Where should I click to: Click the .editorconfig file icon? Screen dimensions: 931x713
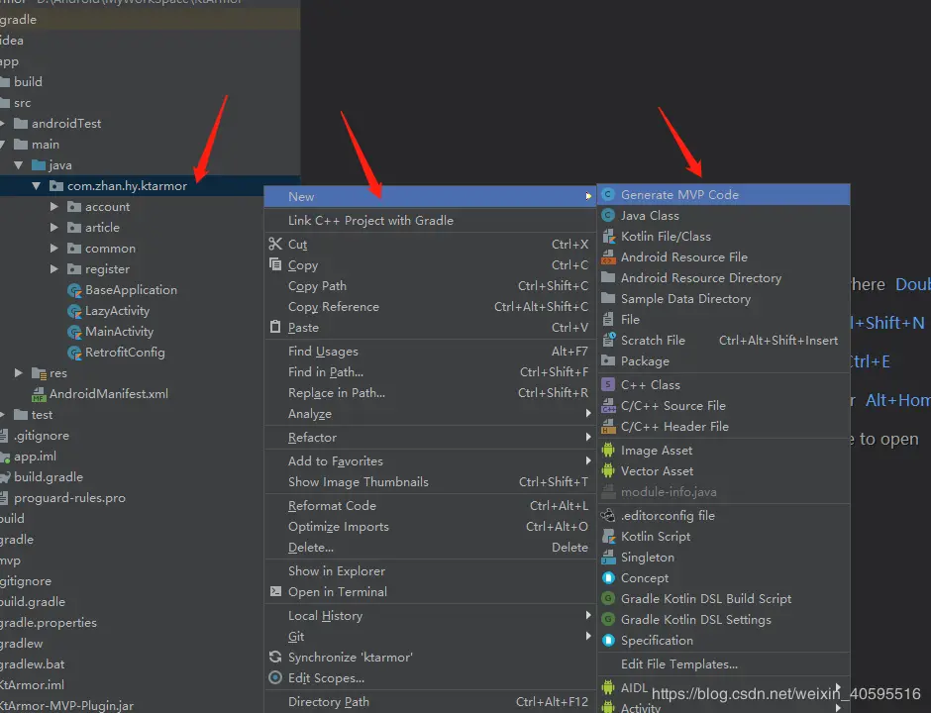click(x=608, y=515)
